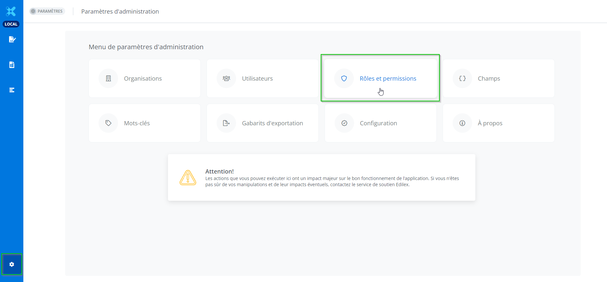Click the Edilex logo in the sidebar
607x282 pixels.
(x=11, y=11)
